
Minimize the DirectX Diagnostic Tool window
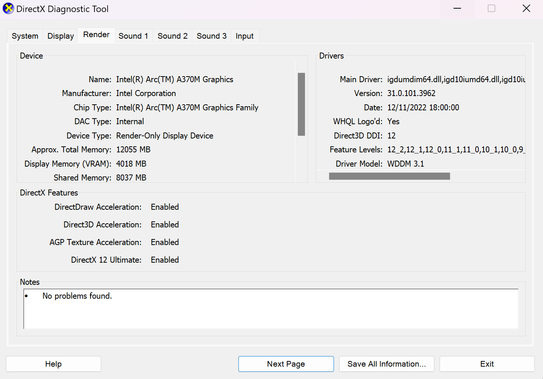point(457,9)
